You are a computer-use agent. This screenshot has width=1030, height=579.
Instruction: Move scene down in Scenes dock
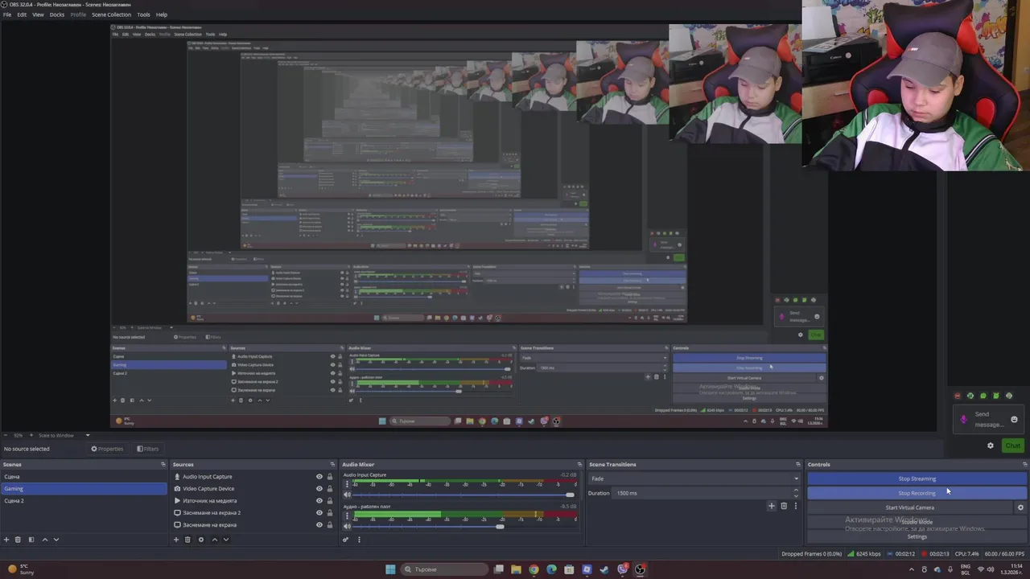point(56,540)
